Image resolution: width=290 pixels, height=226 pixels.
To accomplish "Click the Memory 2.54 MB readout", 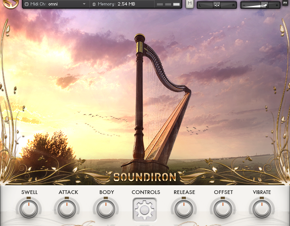I will point(117,4).
